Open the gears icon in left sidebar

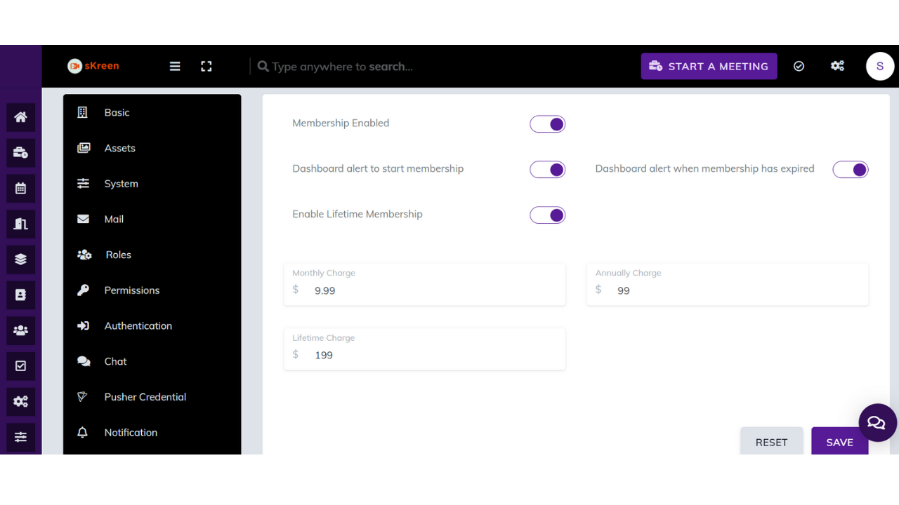20,402
